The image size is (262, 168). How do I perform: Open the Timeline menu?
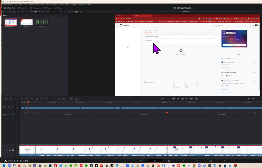32,5
